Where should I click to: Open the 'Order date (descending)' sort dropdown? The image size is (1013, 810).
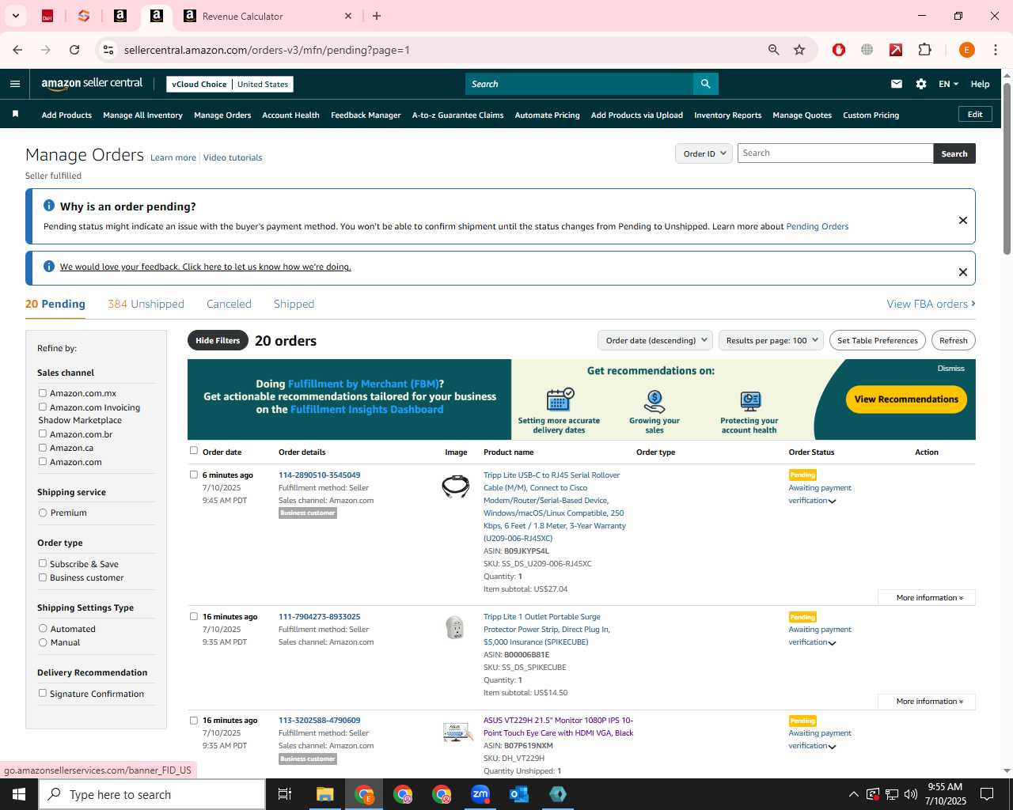click(655, 340)
